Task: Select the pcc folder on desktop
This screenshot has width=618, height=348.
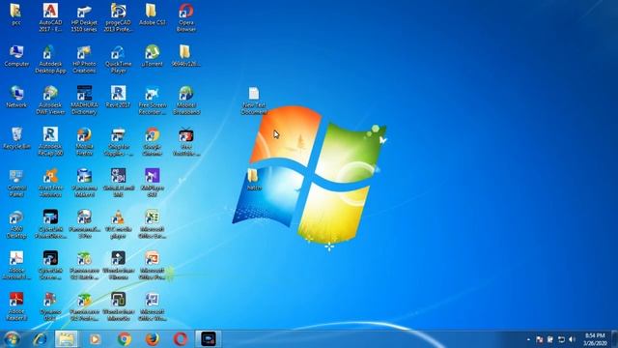Action: pos(16,15)
